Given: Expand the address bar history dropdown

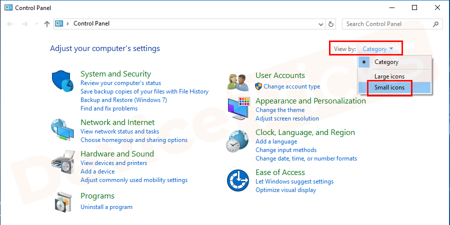Looking at the screenshot, I should click(321, 24).
